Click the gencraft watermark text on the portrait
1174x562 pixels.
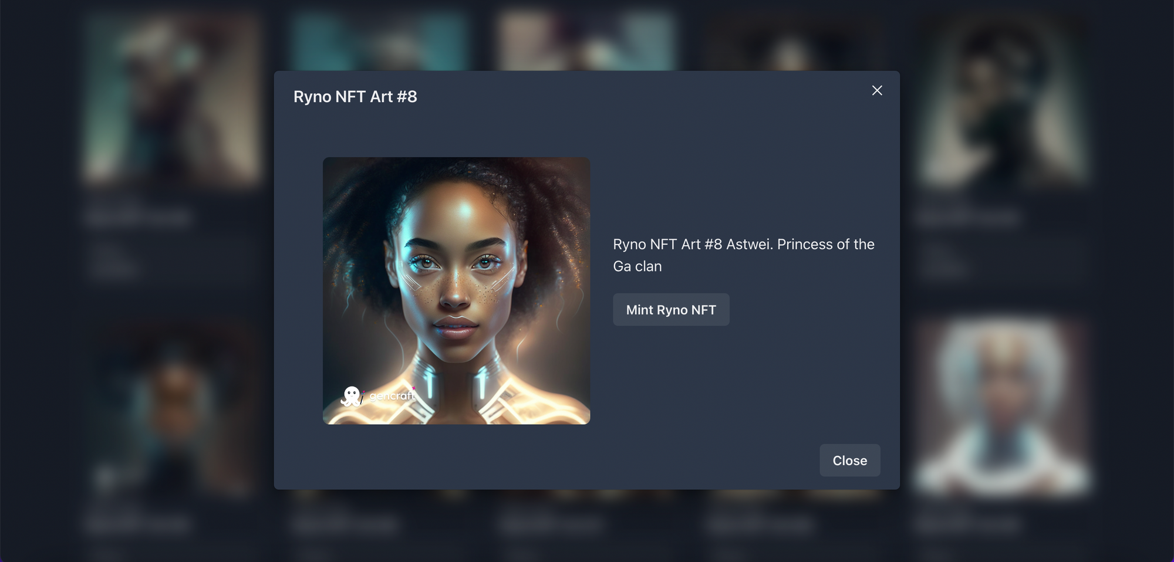[392, 396]
